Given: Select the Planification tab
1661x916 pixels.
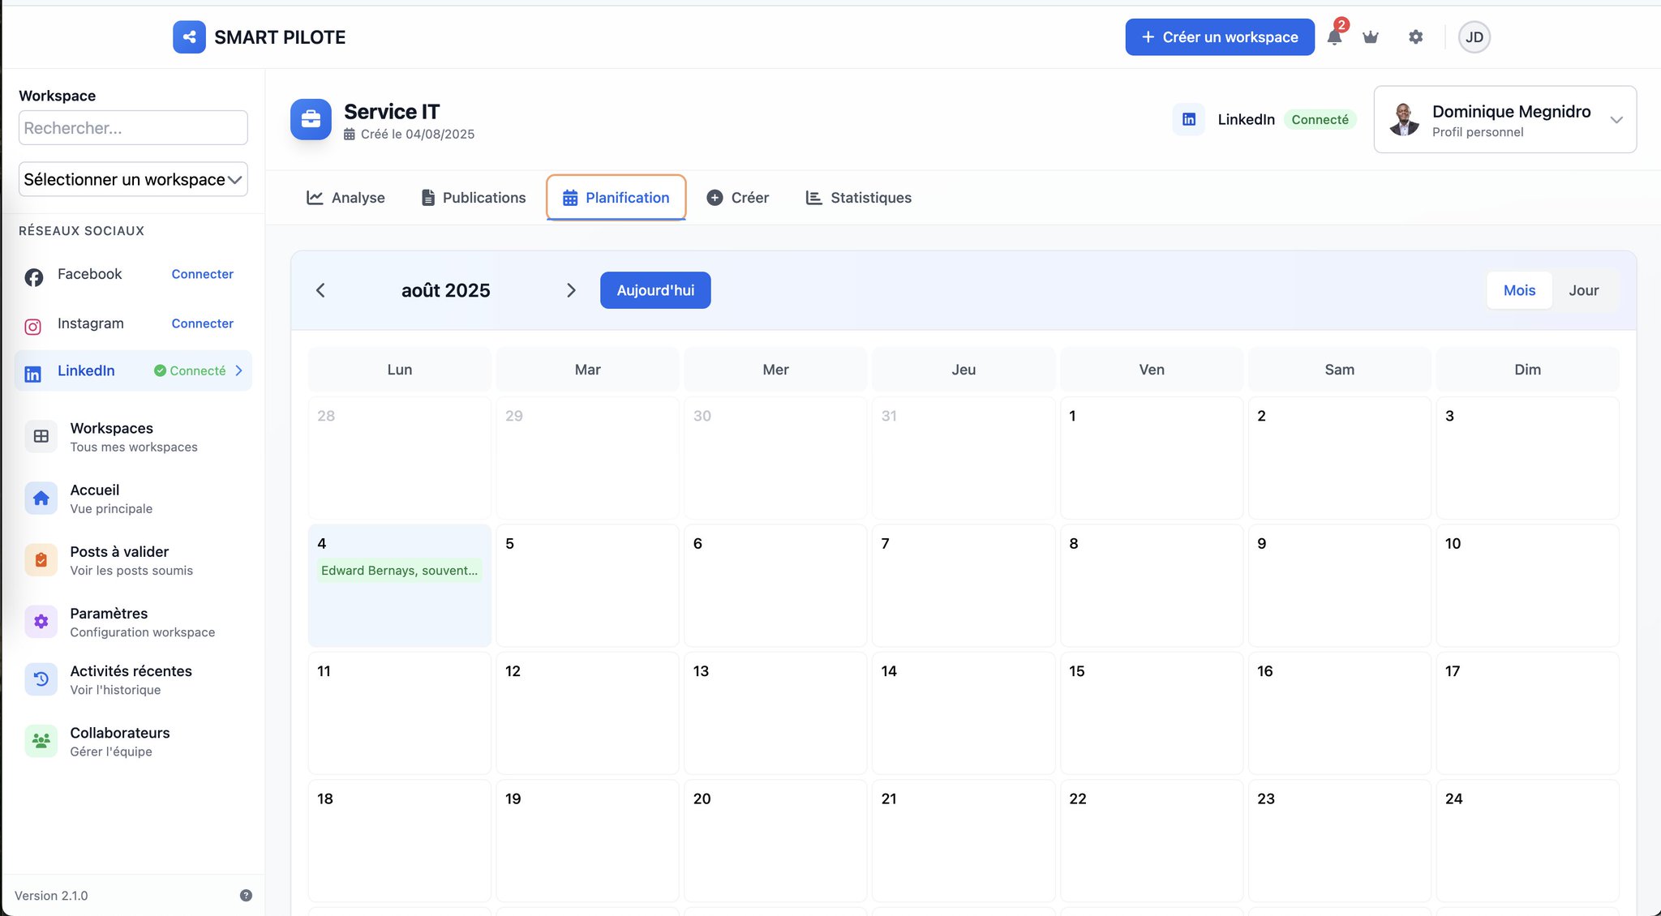Looking at the screenshot, I should click(x=616, y=198).
